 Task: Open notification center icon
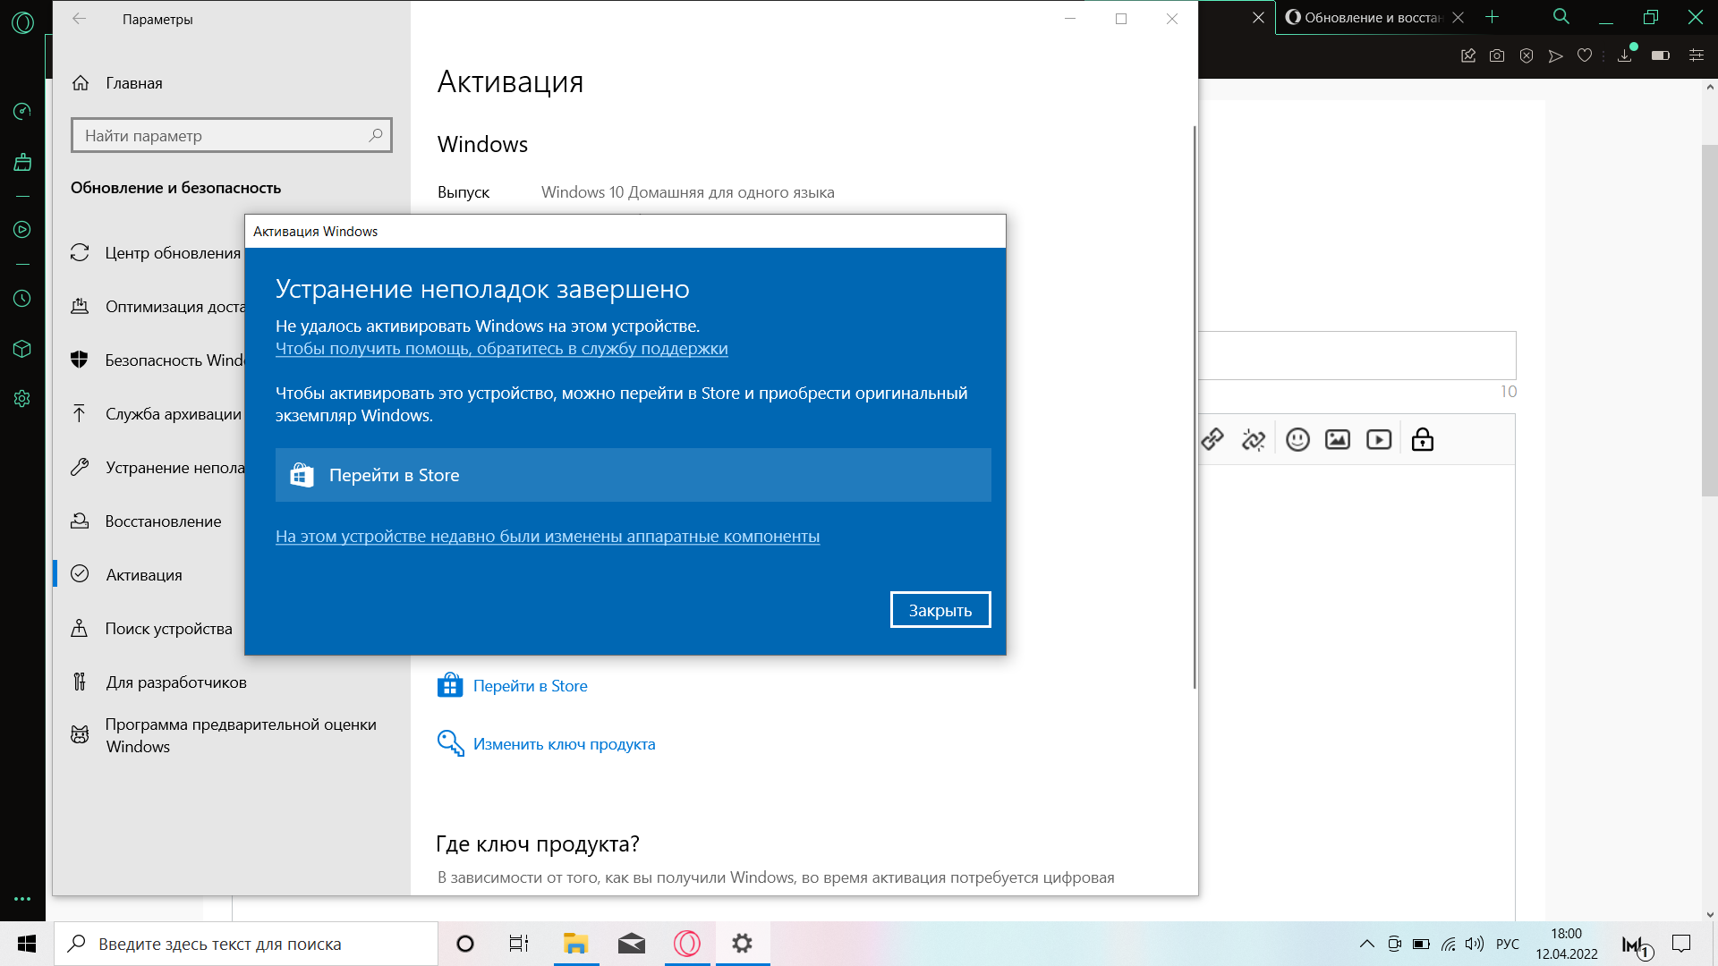[x=1681, y=944]
